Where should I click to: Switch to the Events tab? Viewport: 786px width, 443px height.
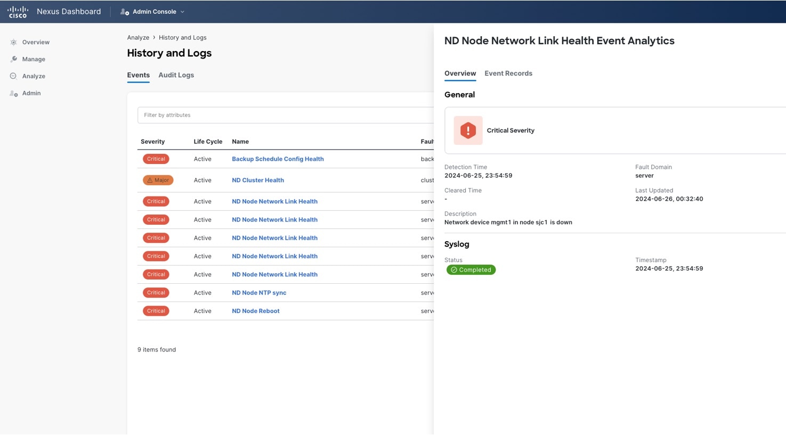[138, 75]
